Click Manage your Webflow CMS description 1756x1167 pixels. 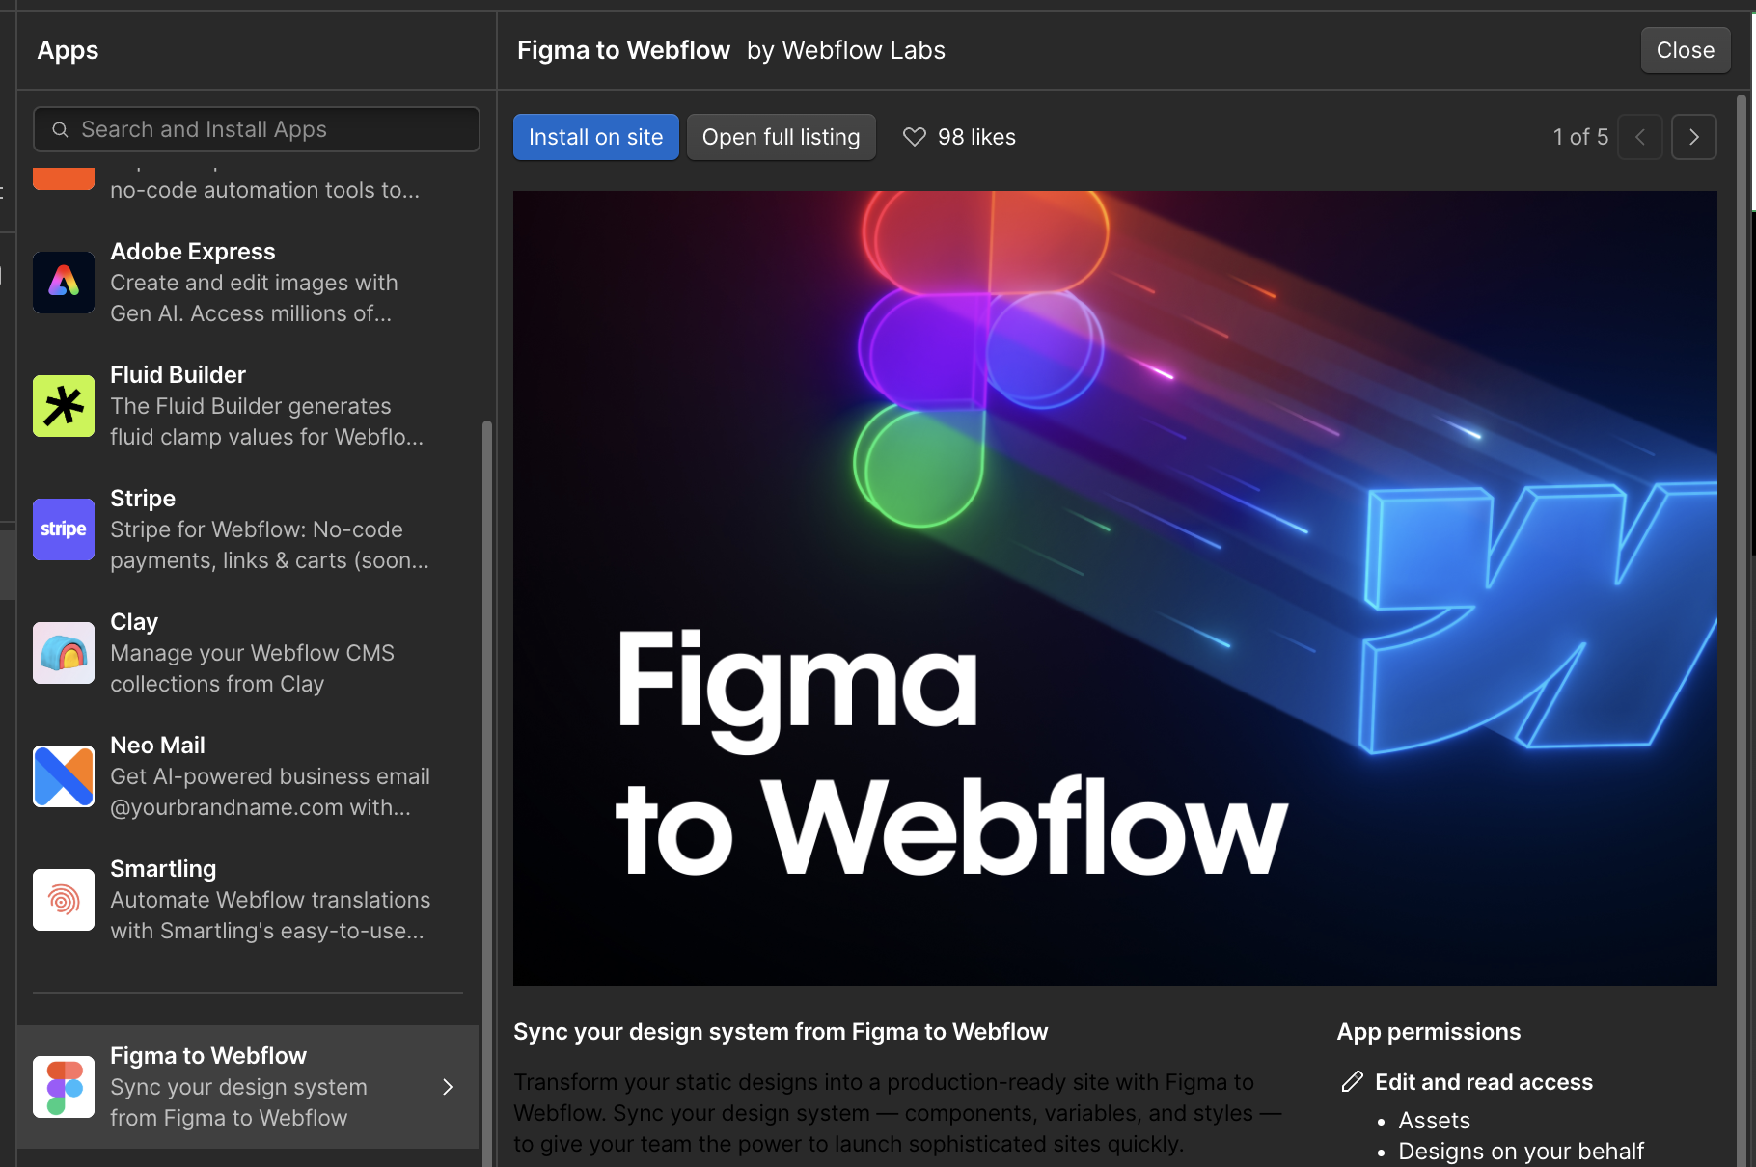252,668
